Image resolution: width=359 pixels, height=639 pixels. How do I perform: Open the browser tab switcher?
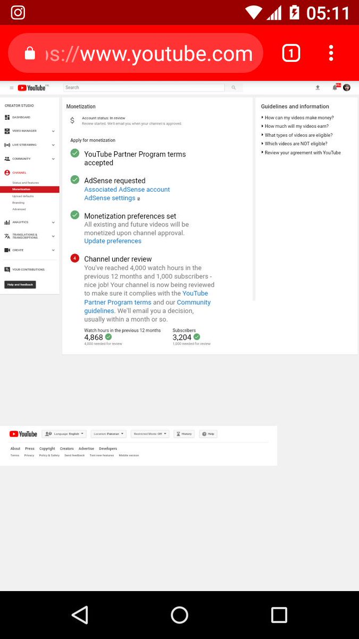[x=291, y=53]
